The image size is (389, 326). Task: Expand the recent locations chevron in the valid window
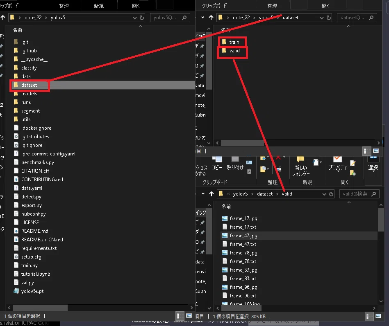pos(203,193)
